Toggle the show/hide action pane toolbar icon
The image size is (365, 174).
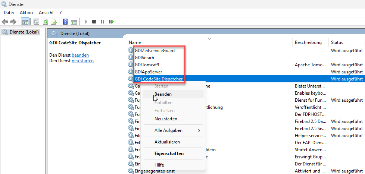click(74, 22)
